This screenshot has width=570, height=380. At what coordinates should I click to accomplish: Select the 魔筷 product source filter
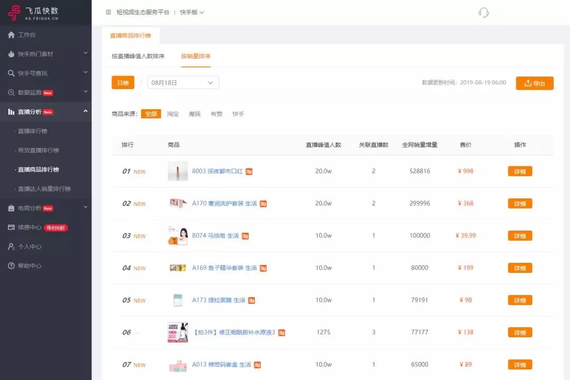click(x=194, y=113)
